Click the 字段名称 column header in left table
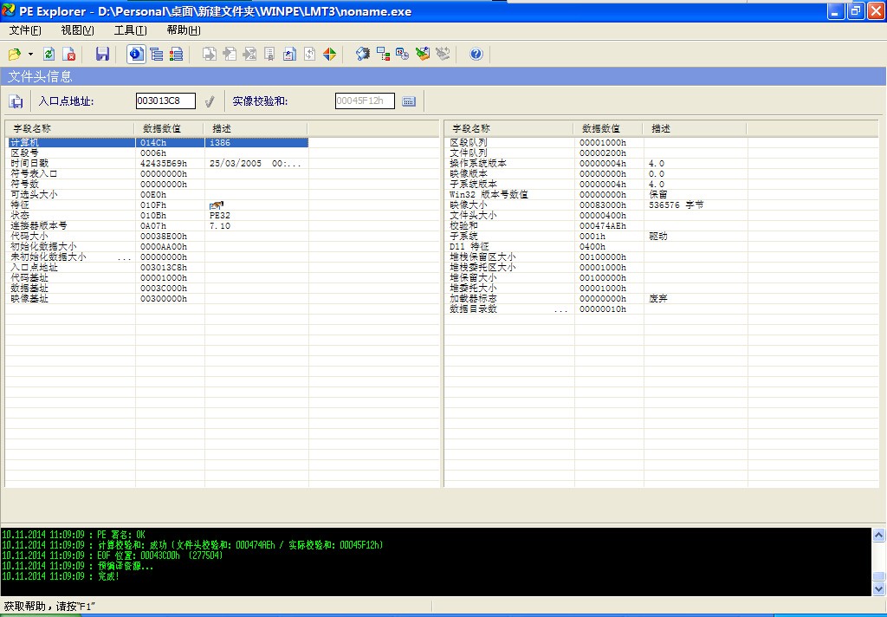This screenshot has height=617, width=887. [69, 128]
